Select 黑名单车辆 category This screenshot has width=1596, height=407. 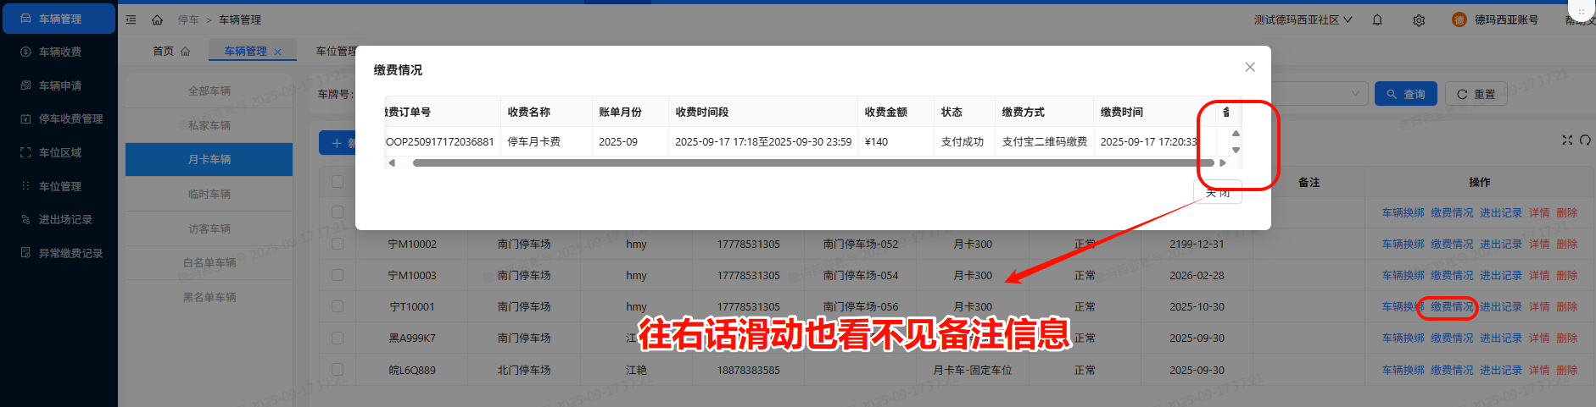(209, 297)
